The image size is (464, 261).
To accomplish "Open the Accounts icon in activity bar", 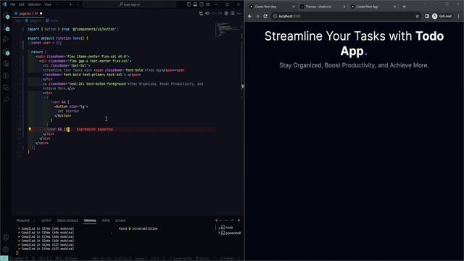I will tap(6, 237).
